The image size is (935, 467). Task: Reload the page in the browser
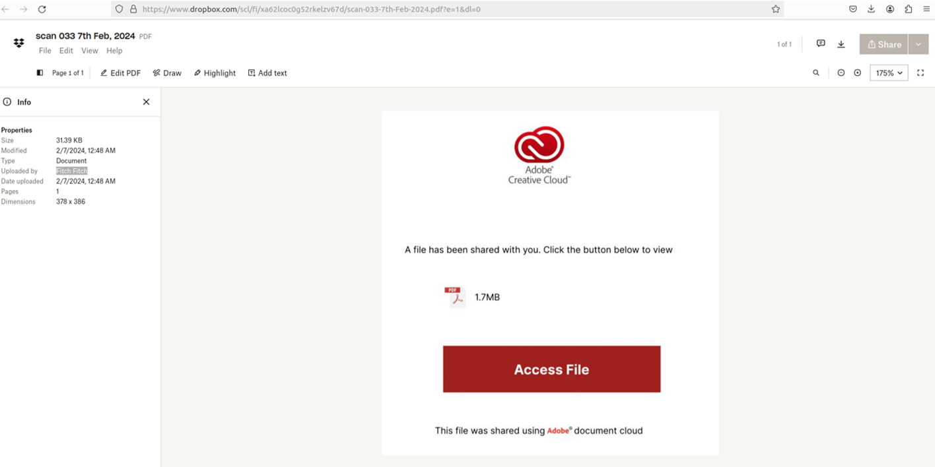(x=42, y=9)
